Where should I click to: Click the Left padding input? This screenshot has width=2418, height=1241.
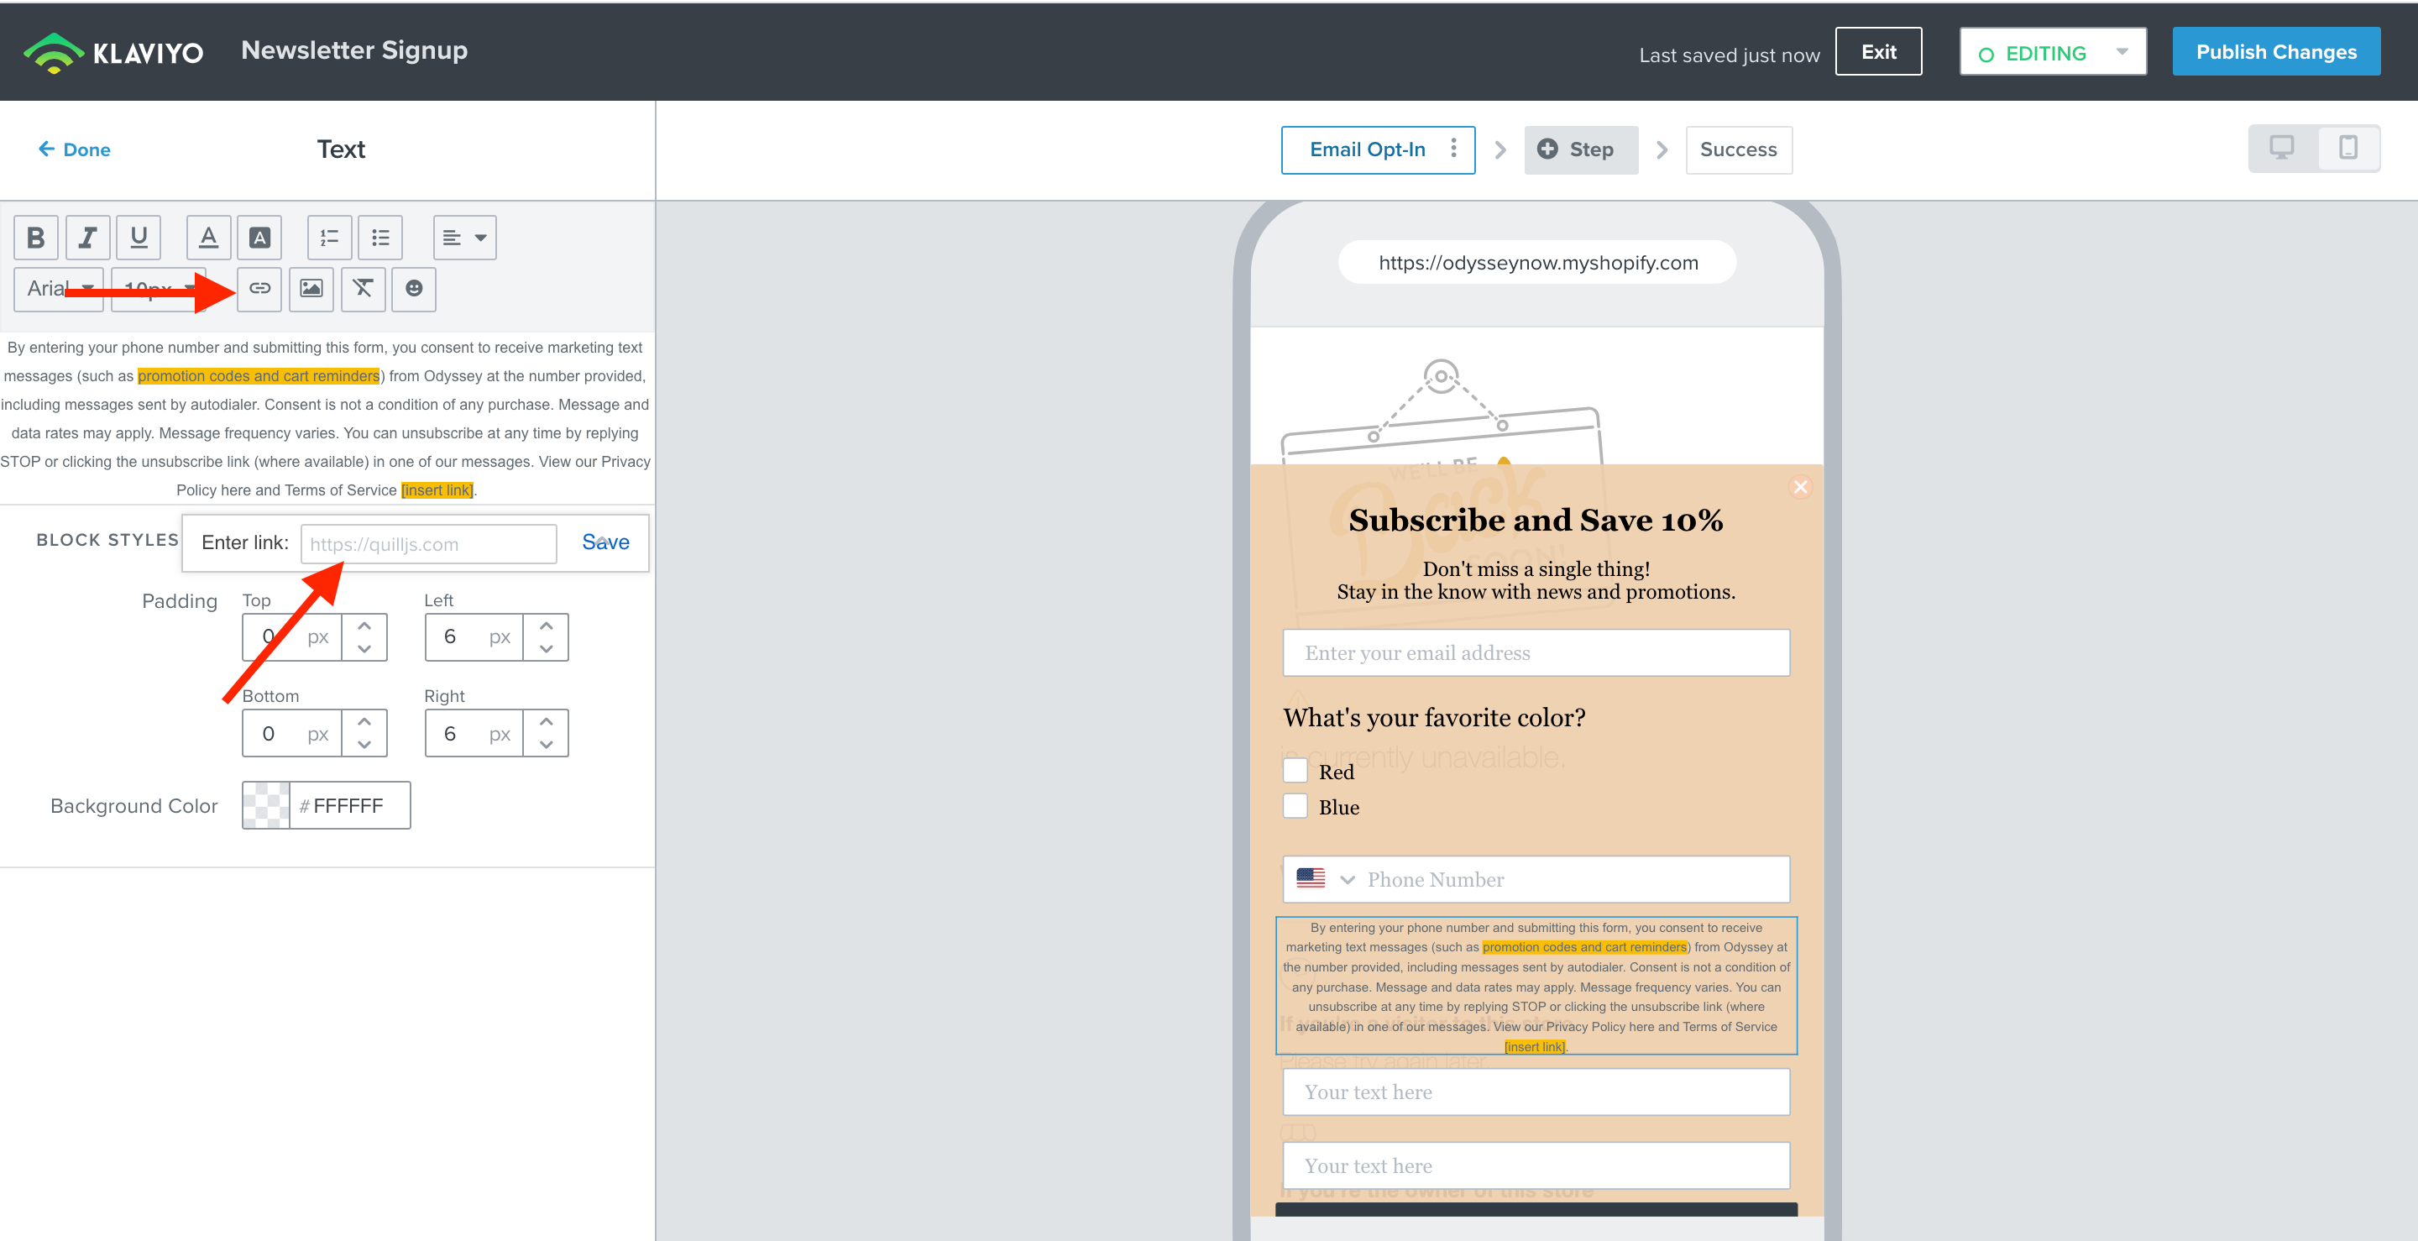coord(474,637)
